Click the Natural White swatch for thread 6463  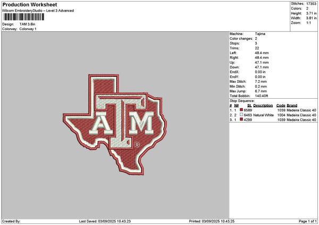[x=241, y=115]
